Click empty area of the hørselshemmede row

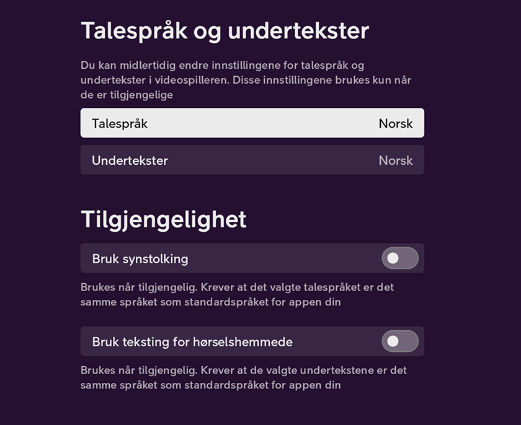tap(336, 341)
